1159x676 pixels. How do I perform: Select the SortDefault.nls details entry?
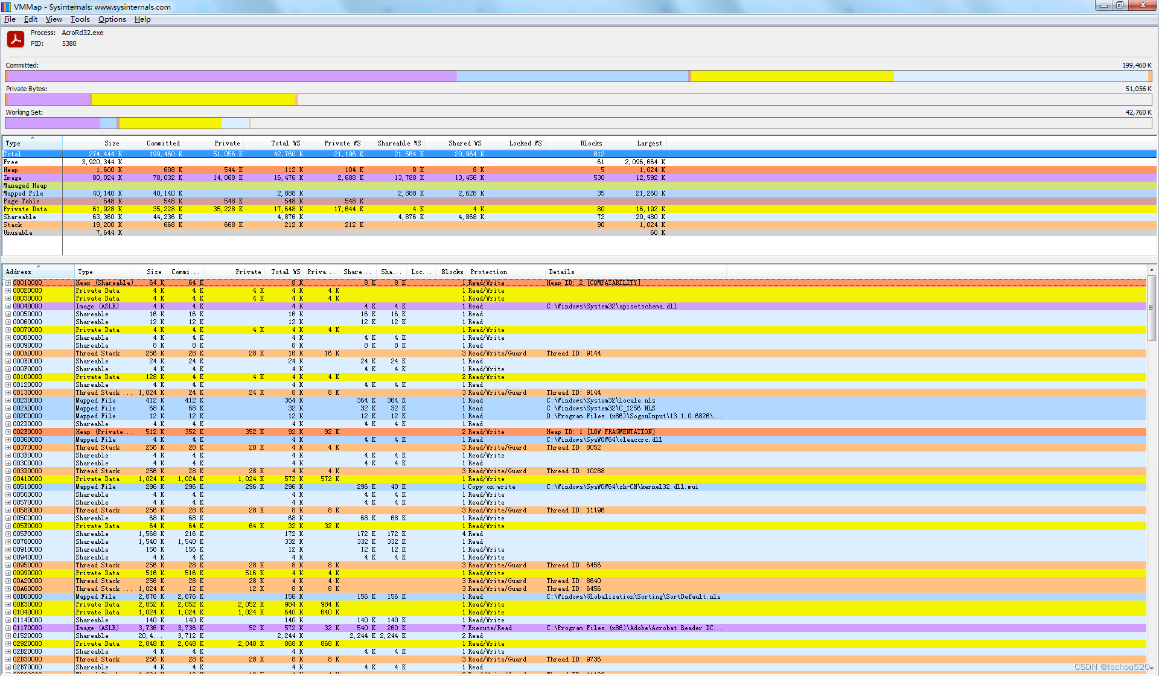tap(633, 596)
